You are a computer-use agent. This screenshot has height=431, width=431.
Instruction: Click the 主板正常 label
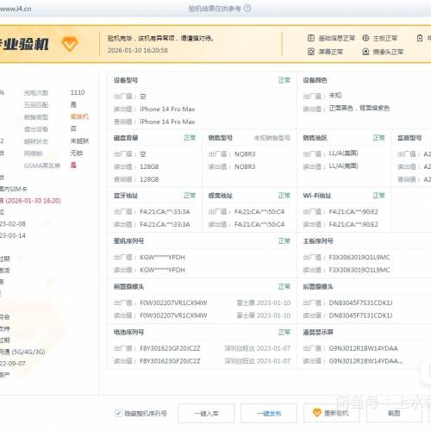[x=385, y=38]
